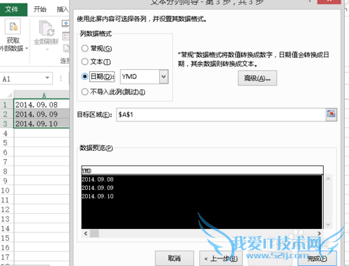Click the range selector collapse icon
Screen dimensions: 349x266
[332, 114]
